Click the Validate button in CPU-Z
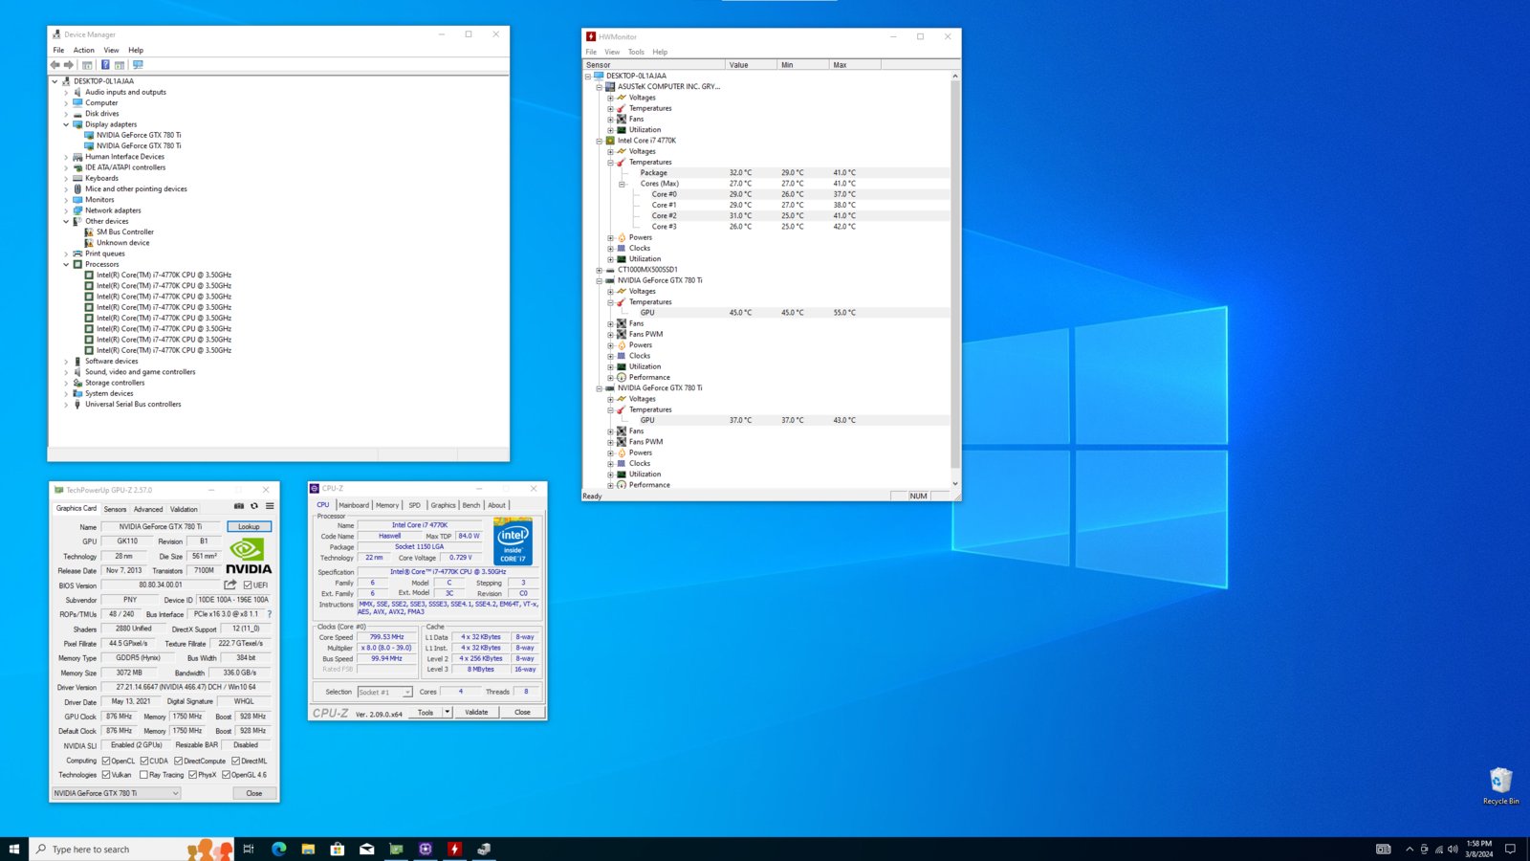The height and width of the screenshot is (861, 1530). point(476,712)
